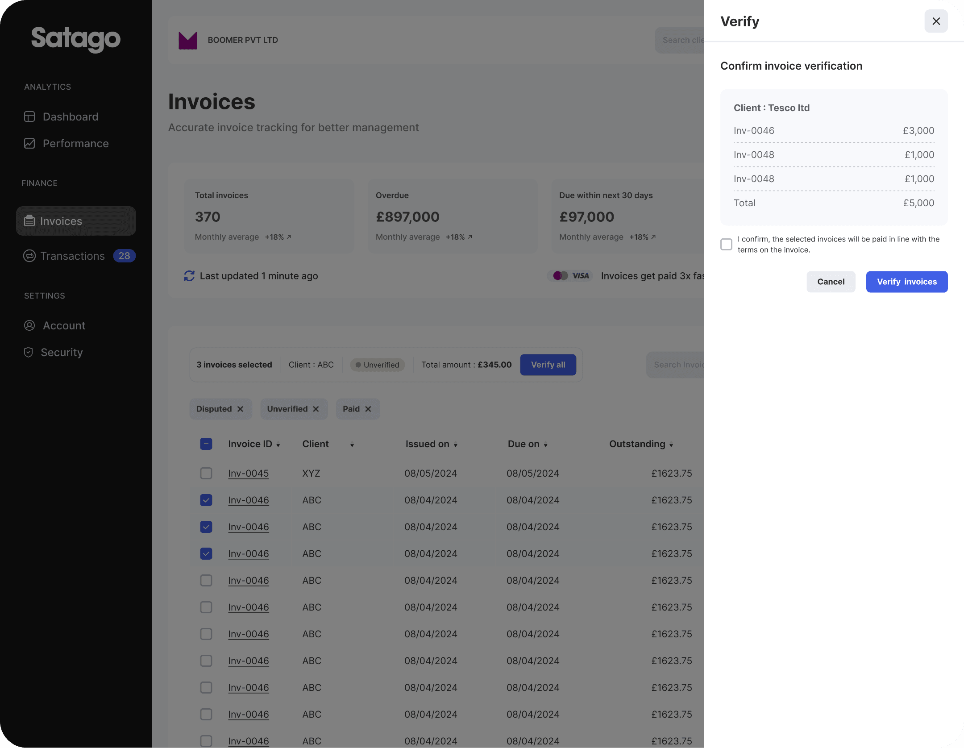This screenshot has height=748, width=964.
Task: Click the Verify invoices button
Action: coord(906,282)
